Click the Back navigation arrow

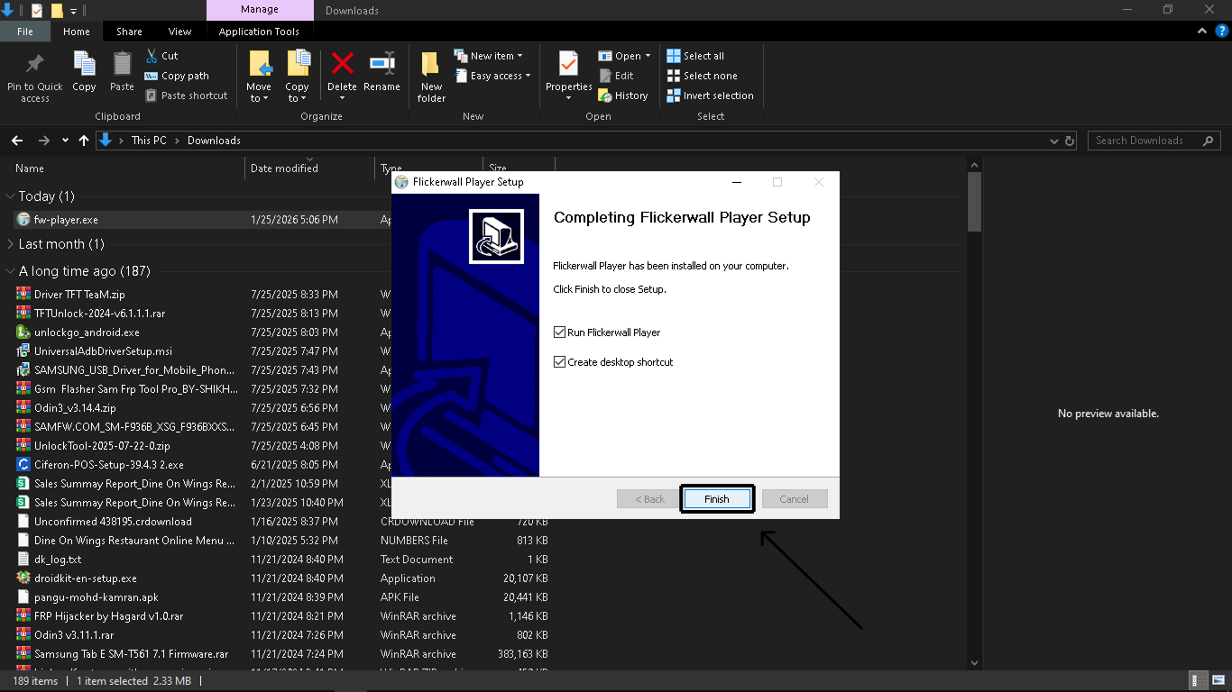17,141
